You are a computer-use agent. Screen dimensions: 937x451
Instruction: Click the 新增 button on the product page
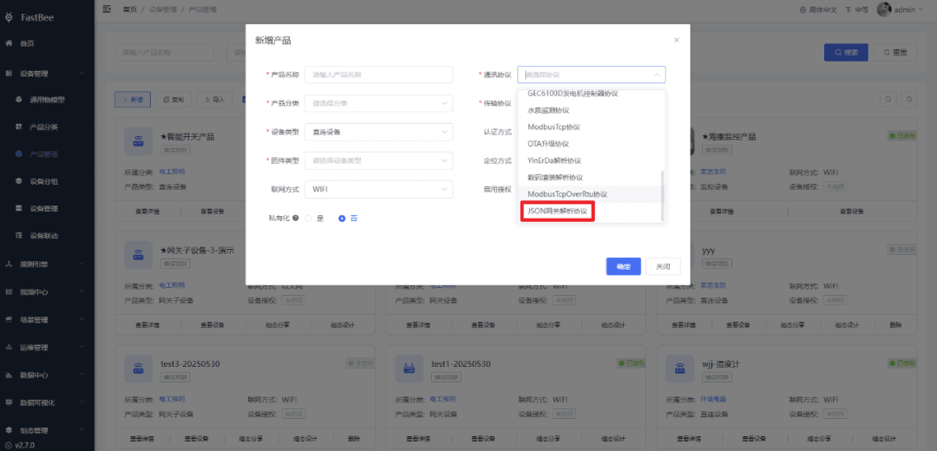click(x=132, y=100)
